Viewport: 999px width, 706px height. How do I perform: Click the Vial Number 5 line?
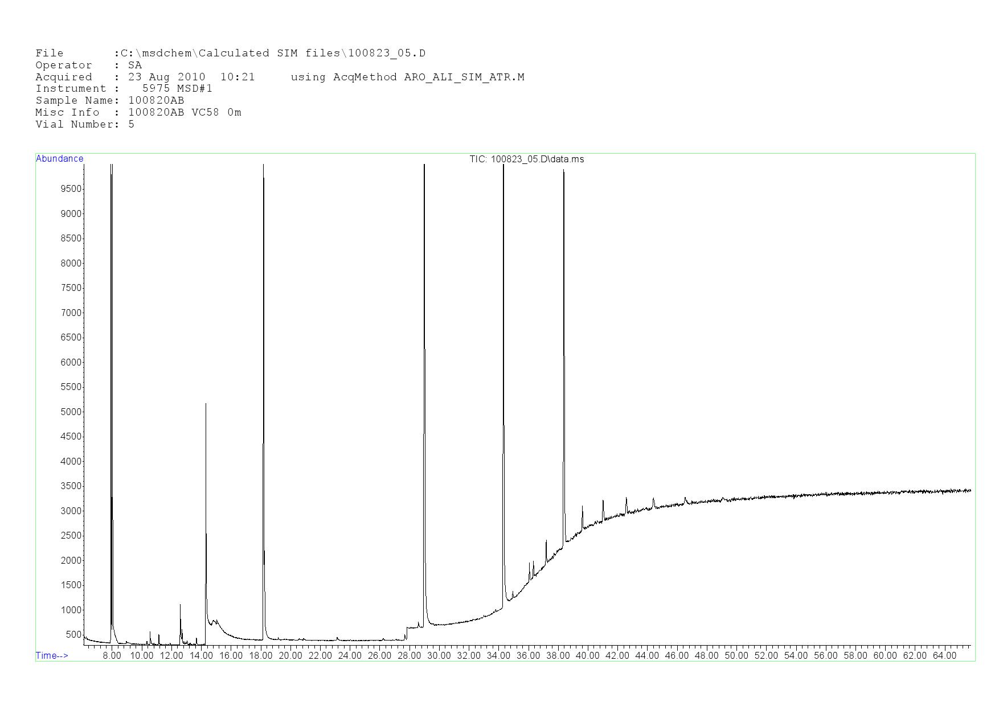[85, 125]
